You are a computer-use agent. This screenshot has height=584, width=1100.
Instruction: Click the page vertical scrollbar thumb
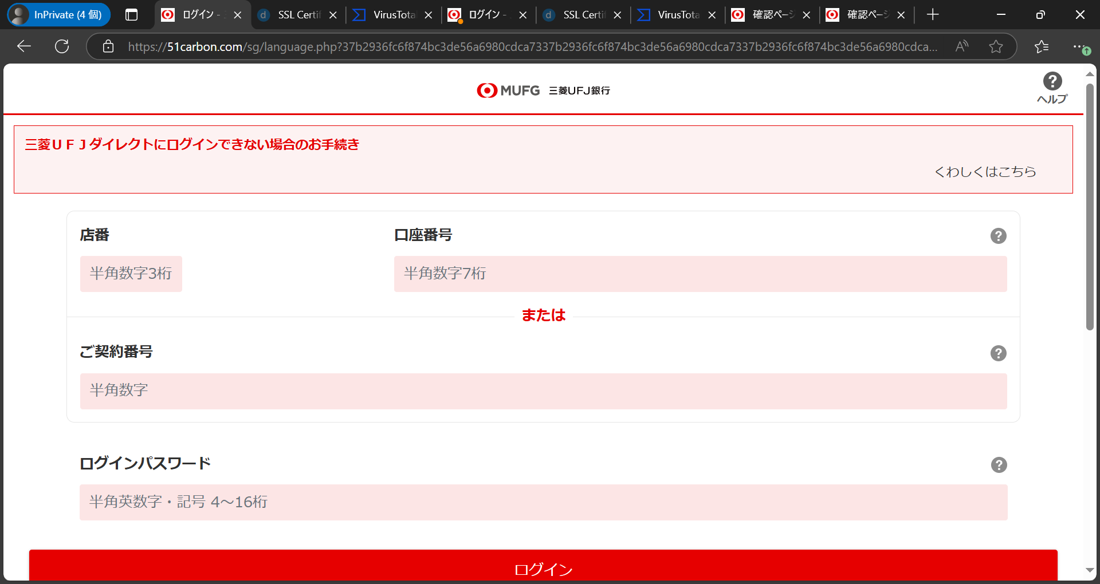point(1090,206)
